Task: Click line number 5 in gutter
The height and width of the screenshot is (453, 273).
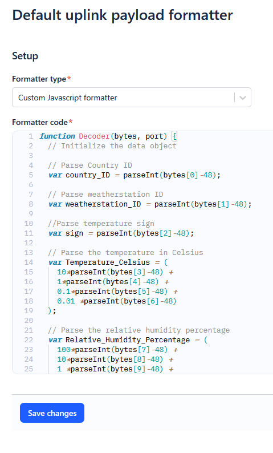Action: point(31,175)
